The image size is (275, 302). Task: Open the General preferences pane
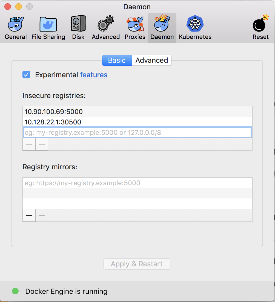[x=16, y=28]
